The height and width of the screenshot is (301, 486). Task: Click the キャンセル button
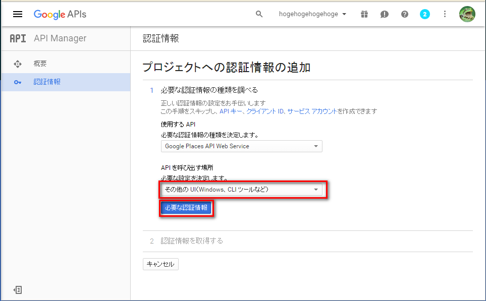tap(160, 264)
